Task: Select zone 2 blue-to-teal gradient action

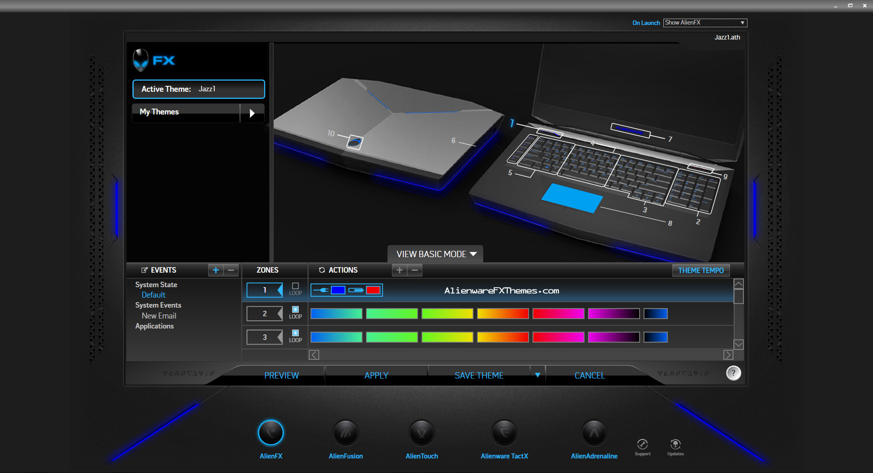Action: click(336, 314)
